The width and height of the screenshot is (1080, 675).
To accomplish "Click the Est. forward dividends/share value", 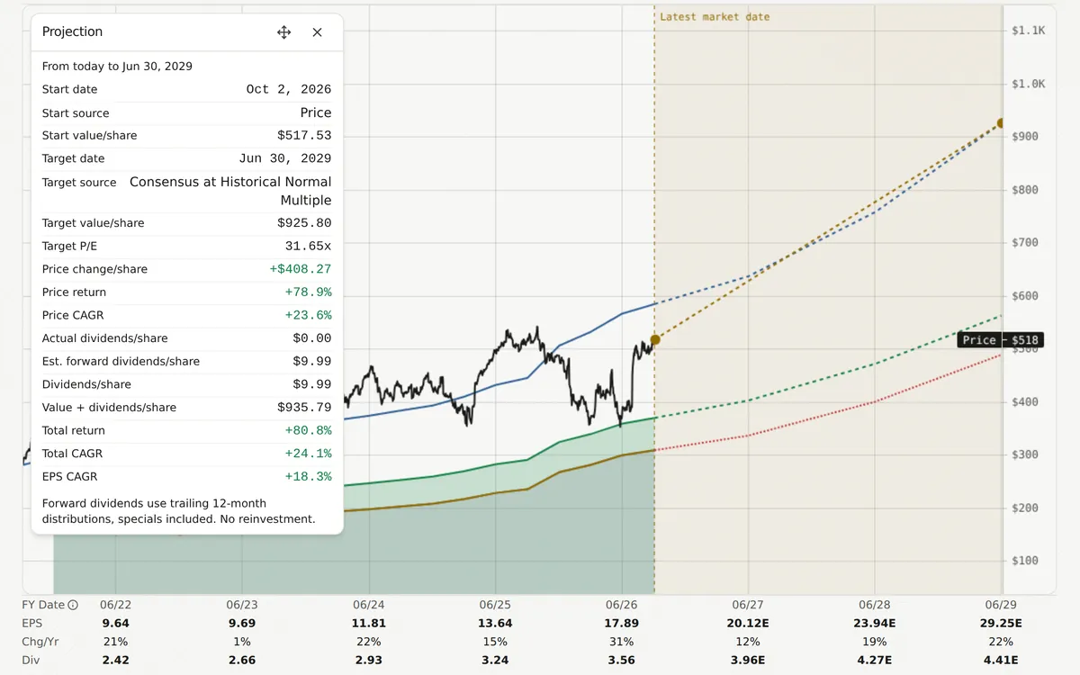I will [311, 361].
